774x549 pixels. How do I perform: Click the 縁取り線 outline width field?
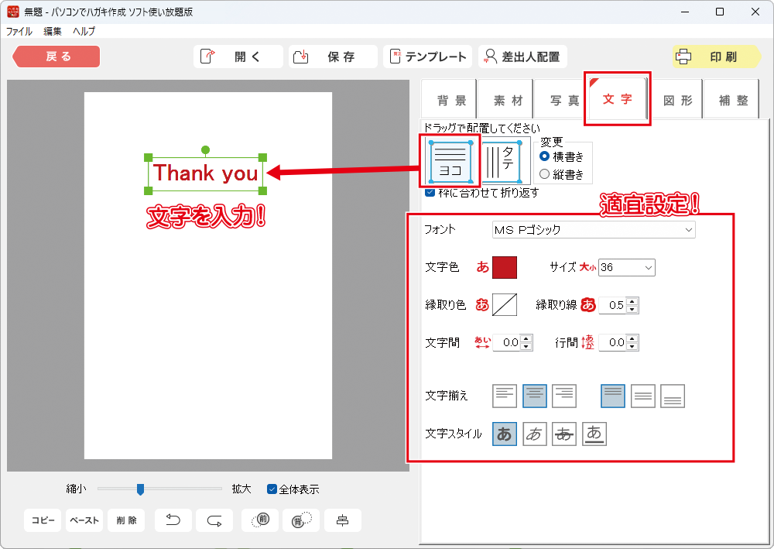point(613,305)
